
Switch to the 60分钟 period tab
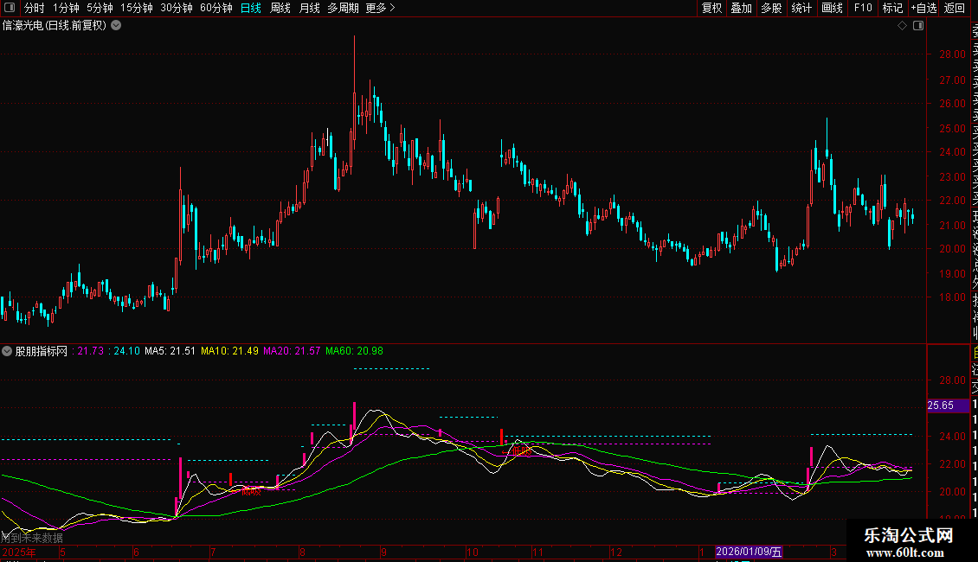216,8
